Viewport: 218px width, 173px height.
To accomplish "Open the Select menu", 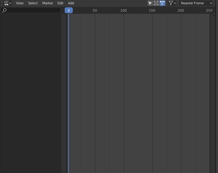I will coord(33,3).
